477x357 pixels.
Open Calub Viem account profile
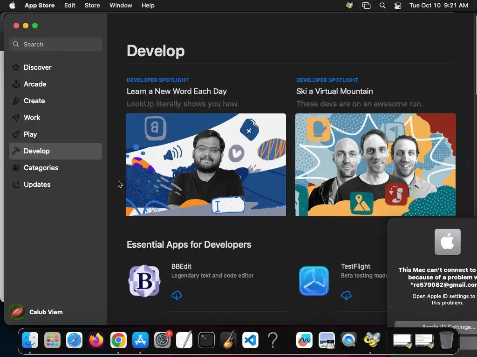36,312
